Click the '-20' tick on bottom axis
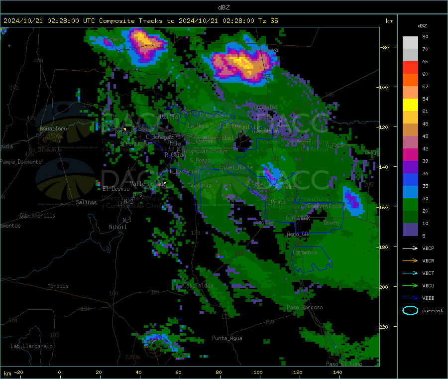448x379 pixels. pos(19,372)
